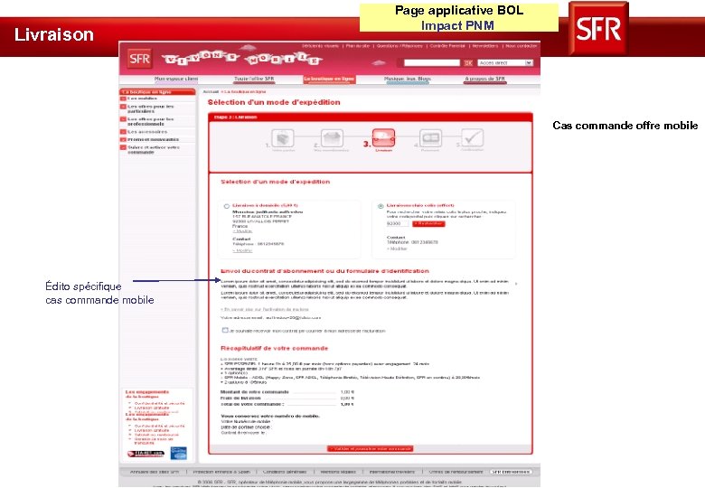The height and width of the screenshot is (488, 705).
Task: Click the red 'Rechercher' button
Action: [x=429, y=224]
